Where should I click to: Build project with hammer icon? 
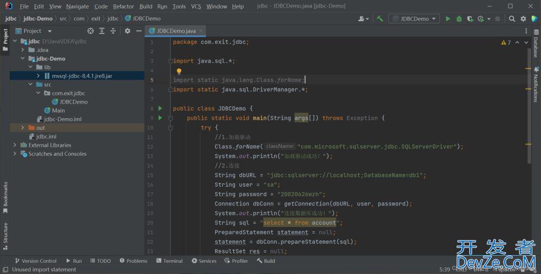tap(380, 18)
